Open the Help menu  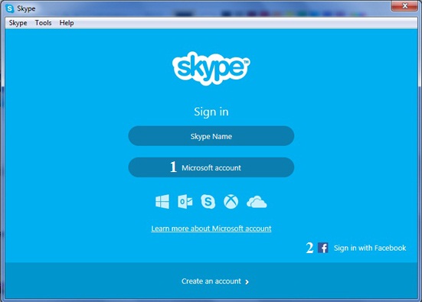pos(67,23)
